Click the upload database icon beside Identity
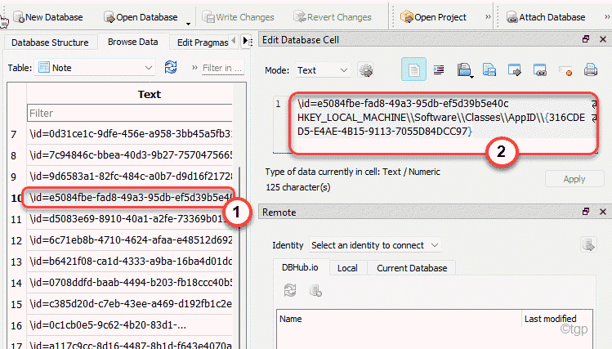612x349 pixels. [x=588, y=244]
